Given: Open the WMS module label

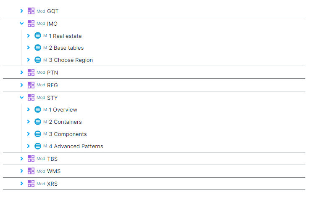Looking at the screenshot, I should tap(54, 171).
